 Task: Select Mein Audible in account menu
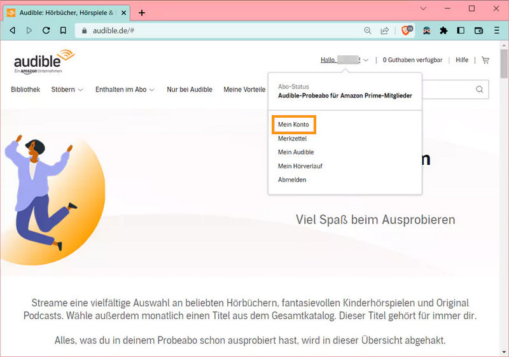(296, 152)
